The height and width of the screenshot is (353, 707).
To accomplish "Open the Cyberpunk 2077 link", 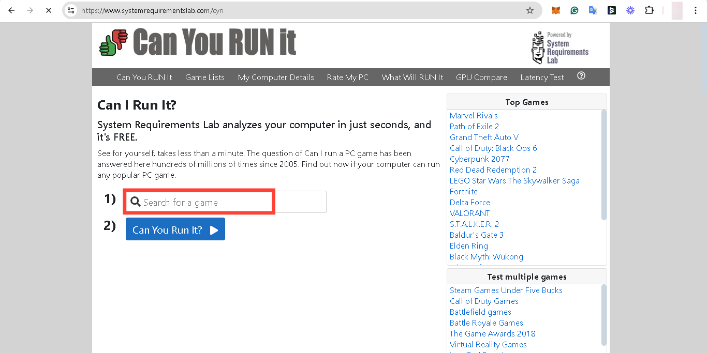I will pos(479,159).
